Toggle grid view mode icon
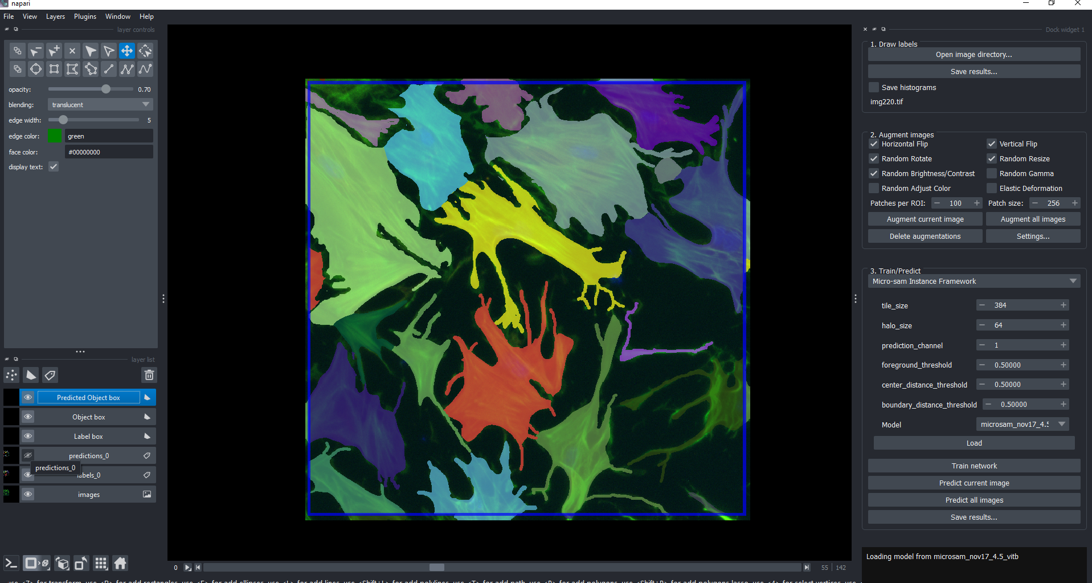1092x583 pixels. pos(101,564)
